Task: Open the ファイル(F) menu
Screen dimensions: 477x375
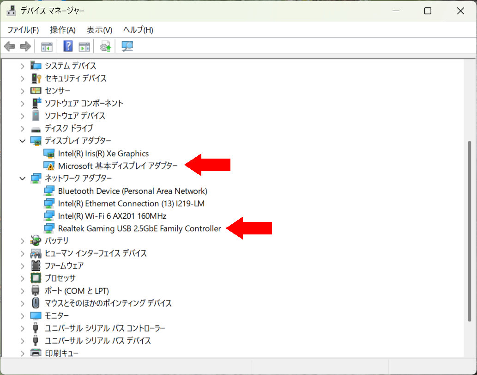Action: click(x=23, y=30)
